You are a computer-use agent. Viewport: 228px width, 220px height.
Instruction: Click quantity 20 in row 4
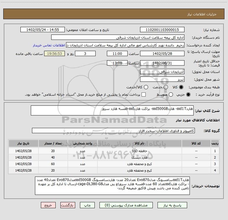coord(53,171)
